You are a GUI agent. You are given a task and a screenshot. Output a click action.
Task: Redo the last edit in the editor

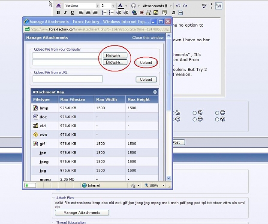tap(185, 6)
